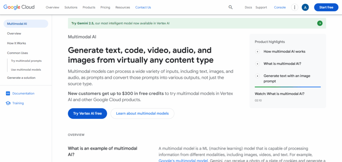The image size is (342, 162).
Task: Click the account avatar labeled A
Action: pos(305,7)
